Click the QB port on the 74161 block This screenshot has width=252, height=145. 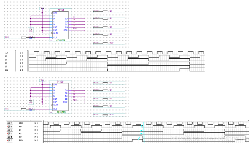66,22
